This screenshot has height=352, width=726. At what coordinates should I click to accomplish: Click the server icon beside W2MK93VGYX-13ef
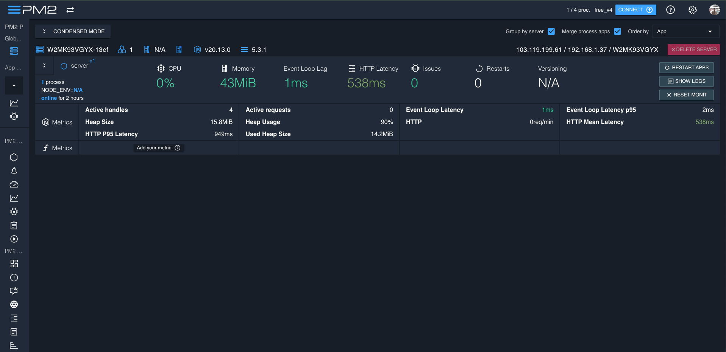[x=40, y=50]
